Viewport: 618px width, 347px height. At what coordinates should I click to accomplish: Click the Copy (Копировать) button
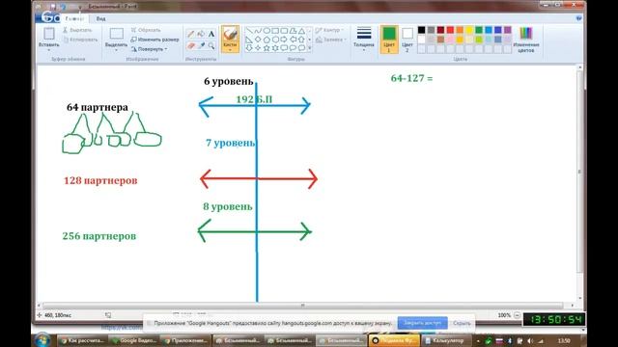click(80, 40)
